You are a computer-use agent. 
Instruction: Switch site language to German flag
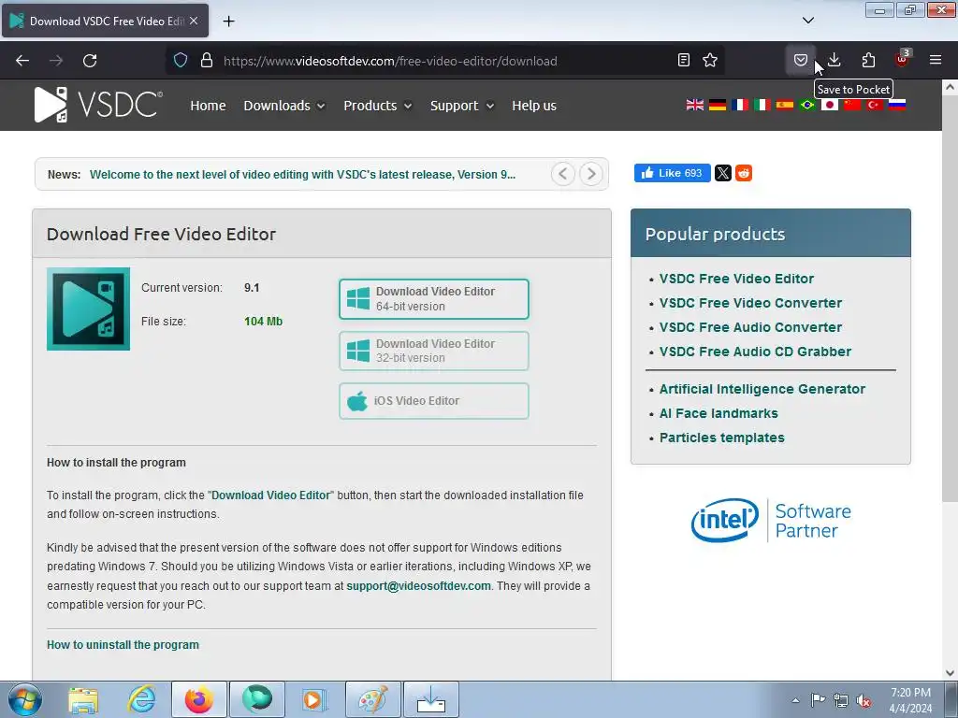(718, 105)
